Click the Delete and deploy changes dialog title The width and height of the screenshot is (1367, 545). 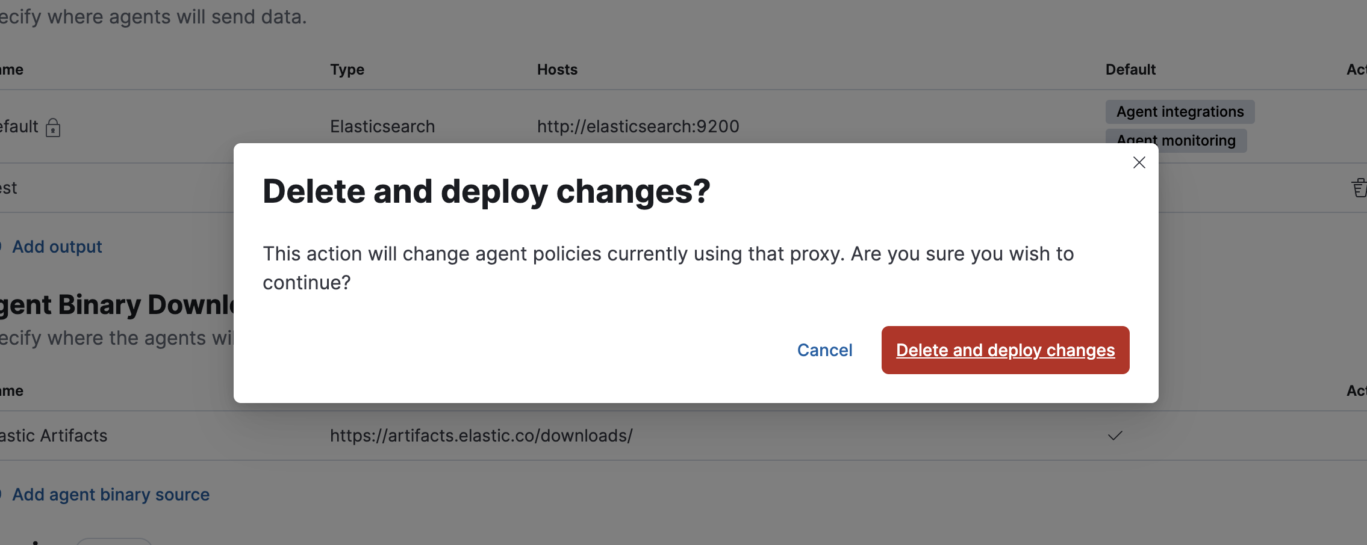coord(487,191)
